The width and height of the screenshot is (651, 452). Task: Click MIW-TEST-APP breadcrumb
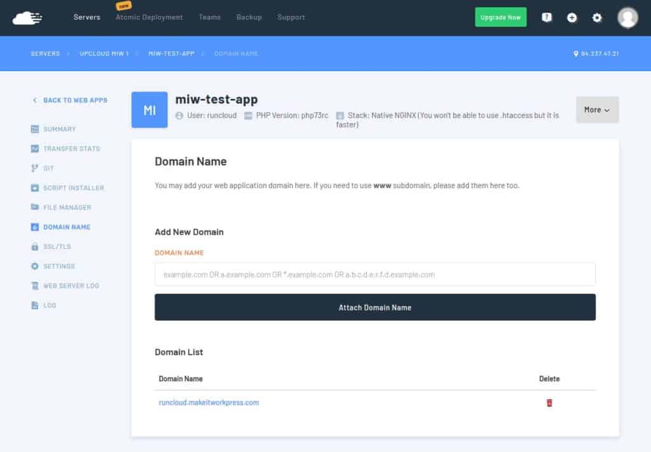172,53
